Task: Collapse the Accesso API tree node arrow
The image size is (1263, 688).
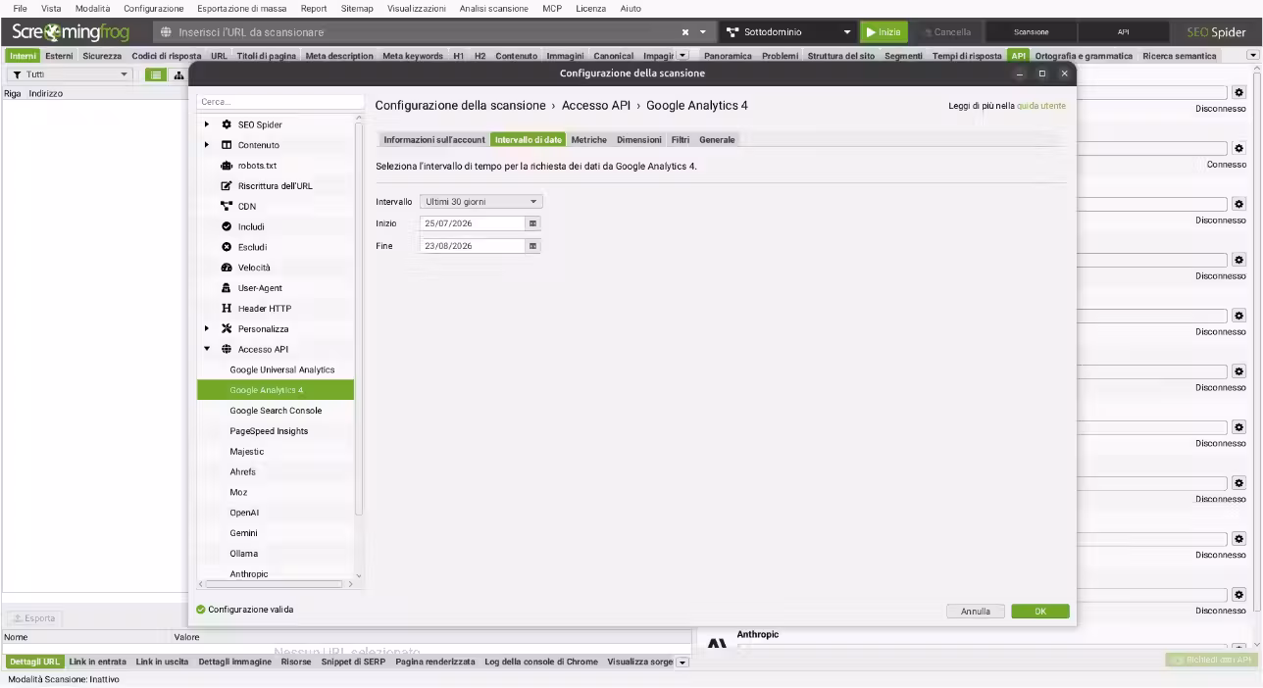Action: [207, 349]
